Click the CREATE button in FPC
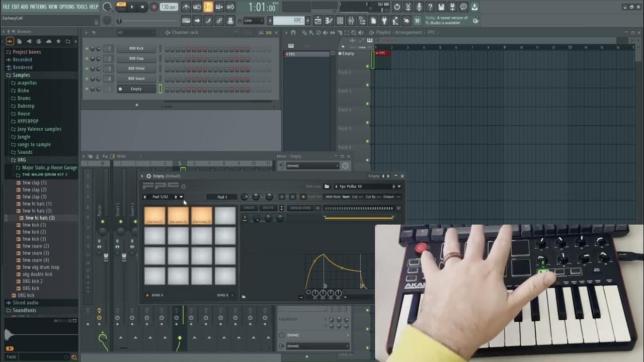Image resolution: width=644 pixels, height=362 pixels. [x=249, y=208]
